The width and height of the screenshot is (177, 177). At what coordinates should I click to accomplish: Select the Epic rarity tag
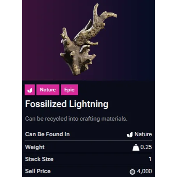(x=69, y=90)
